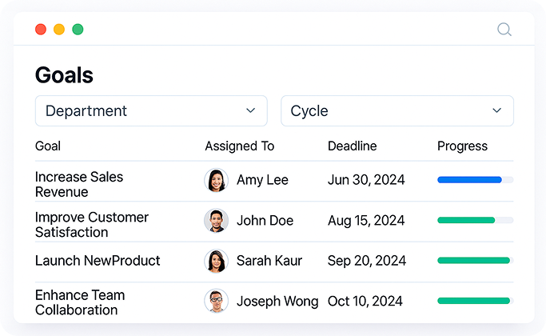Open the Department dropdown
This screenshot has width=546, height=336.
click(x=151, y=111)
